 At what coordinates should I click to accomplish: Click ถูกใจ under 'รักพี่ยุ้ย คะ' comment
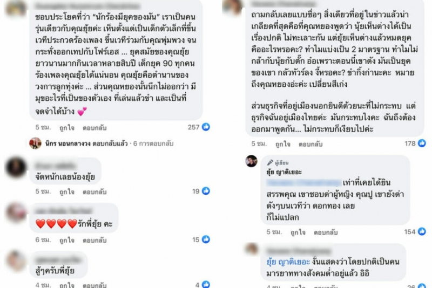(67, 240)
